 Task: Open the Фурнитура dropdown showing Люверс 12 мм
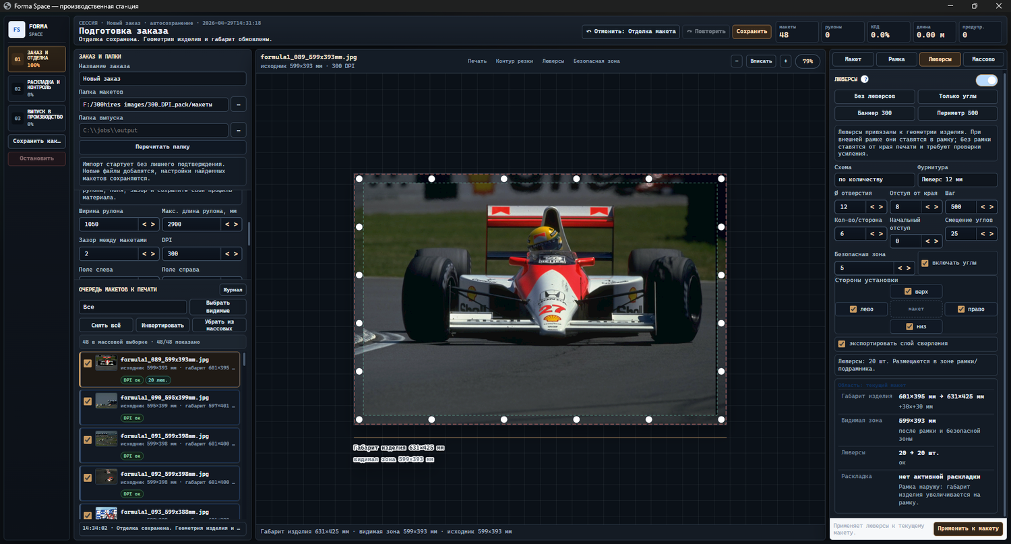click(956, 180)
